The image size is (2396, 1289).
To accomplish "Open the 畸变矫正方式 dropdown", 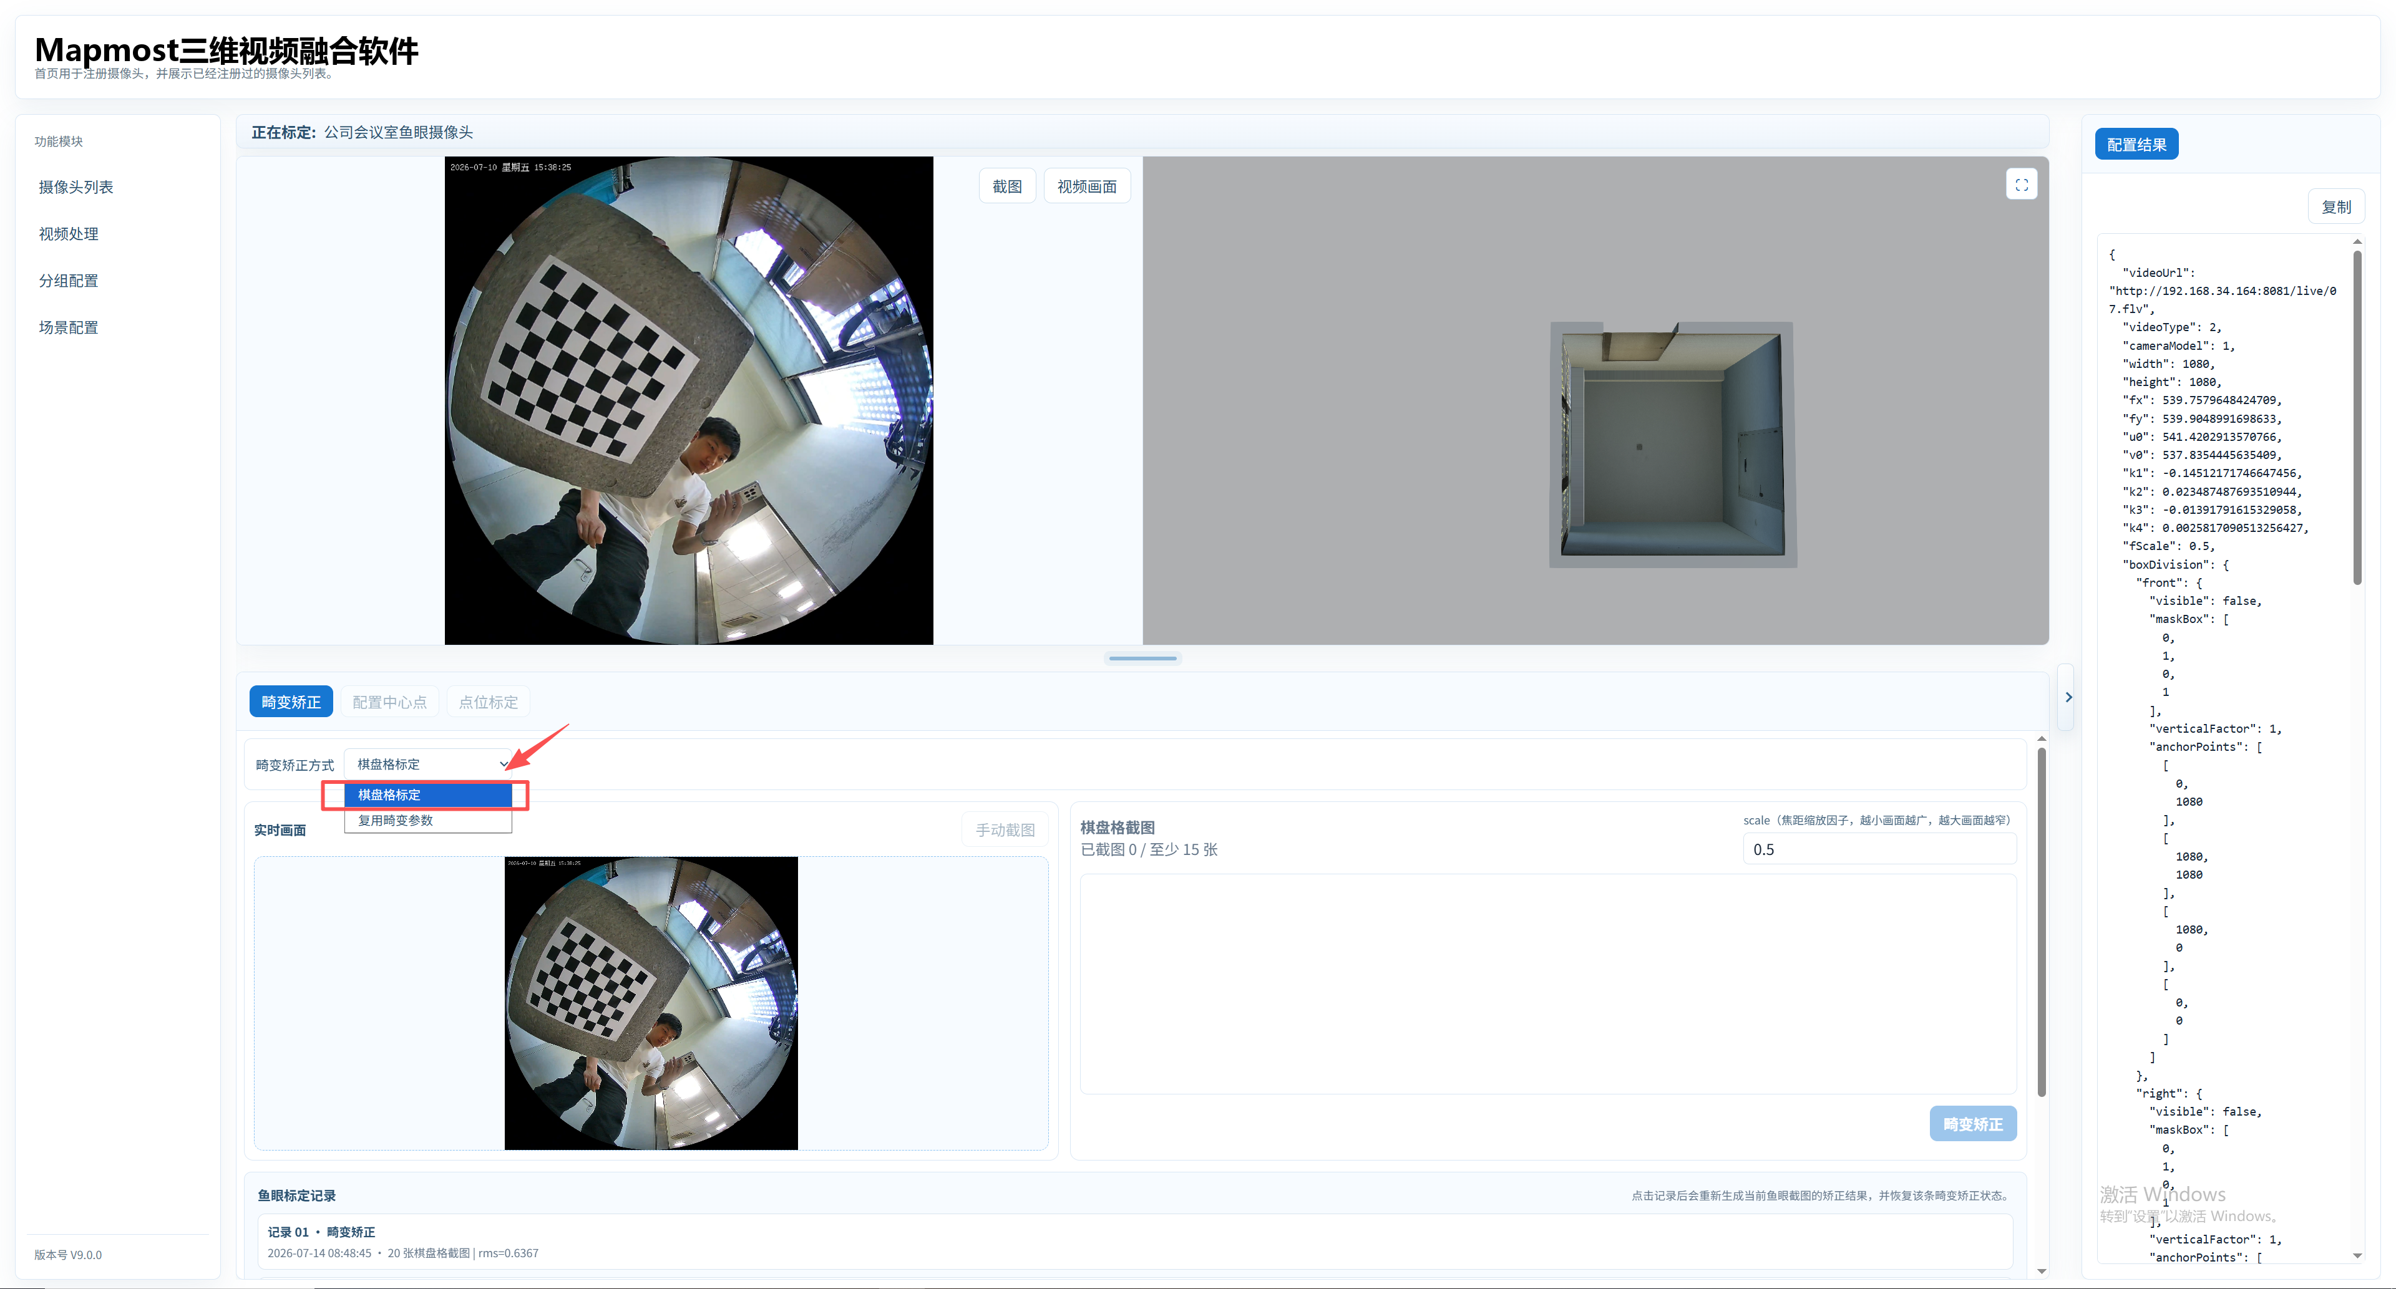I will pos(429,764).
